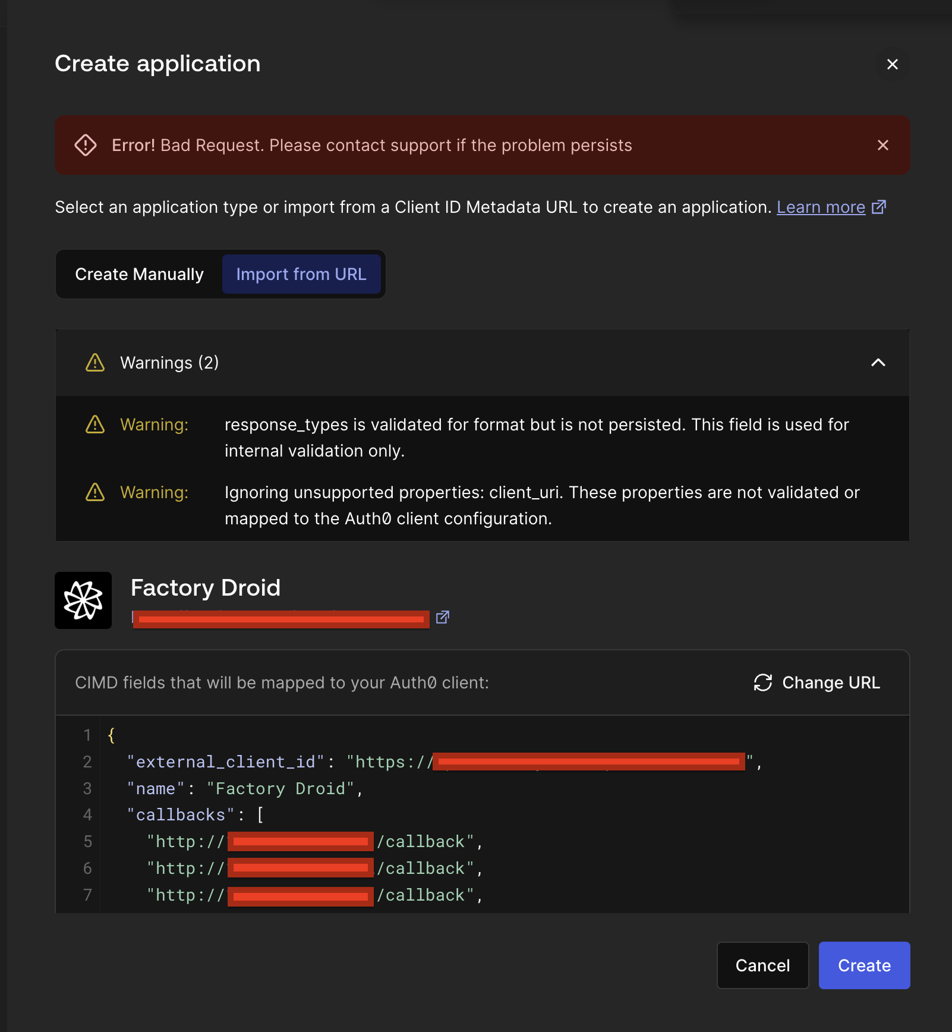Click the blue Create button

click(x=864, y=965)
